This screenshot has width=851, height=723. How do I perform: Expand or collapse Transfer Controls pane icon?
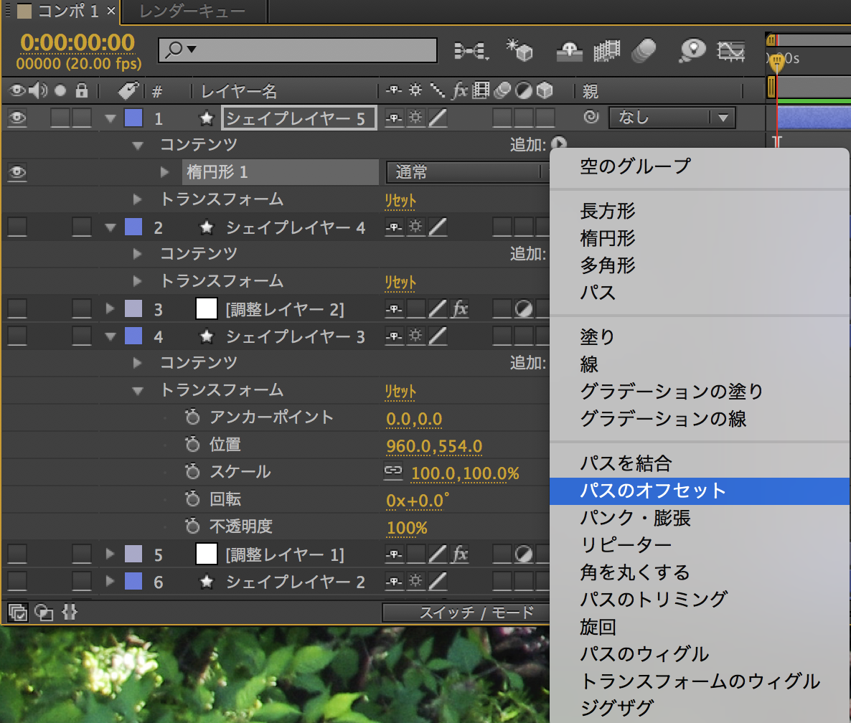tap(44, 613)
